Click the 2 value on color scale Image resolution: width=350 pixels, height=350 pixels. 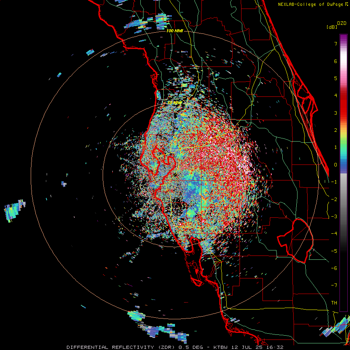click(x=336, y=130)
